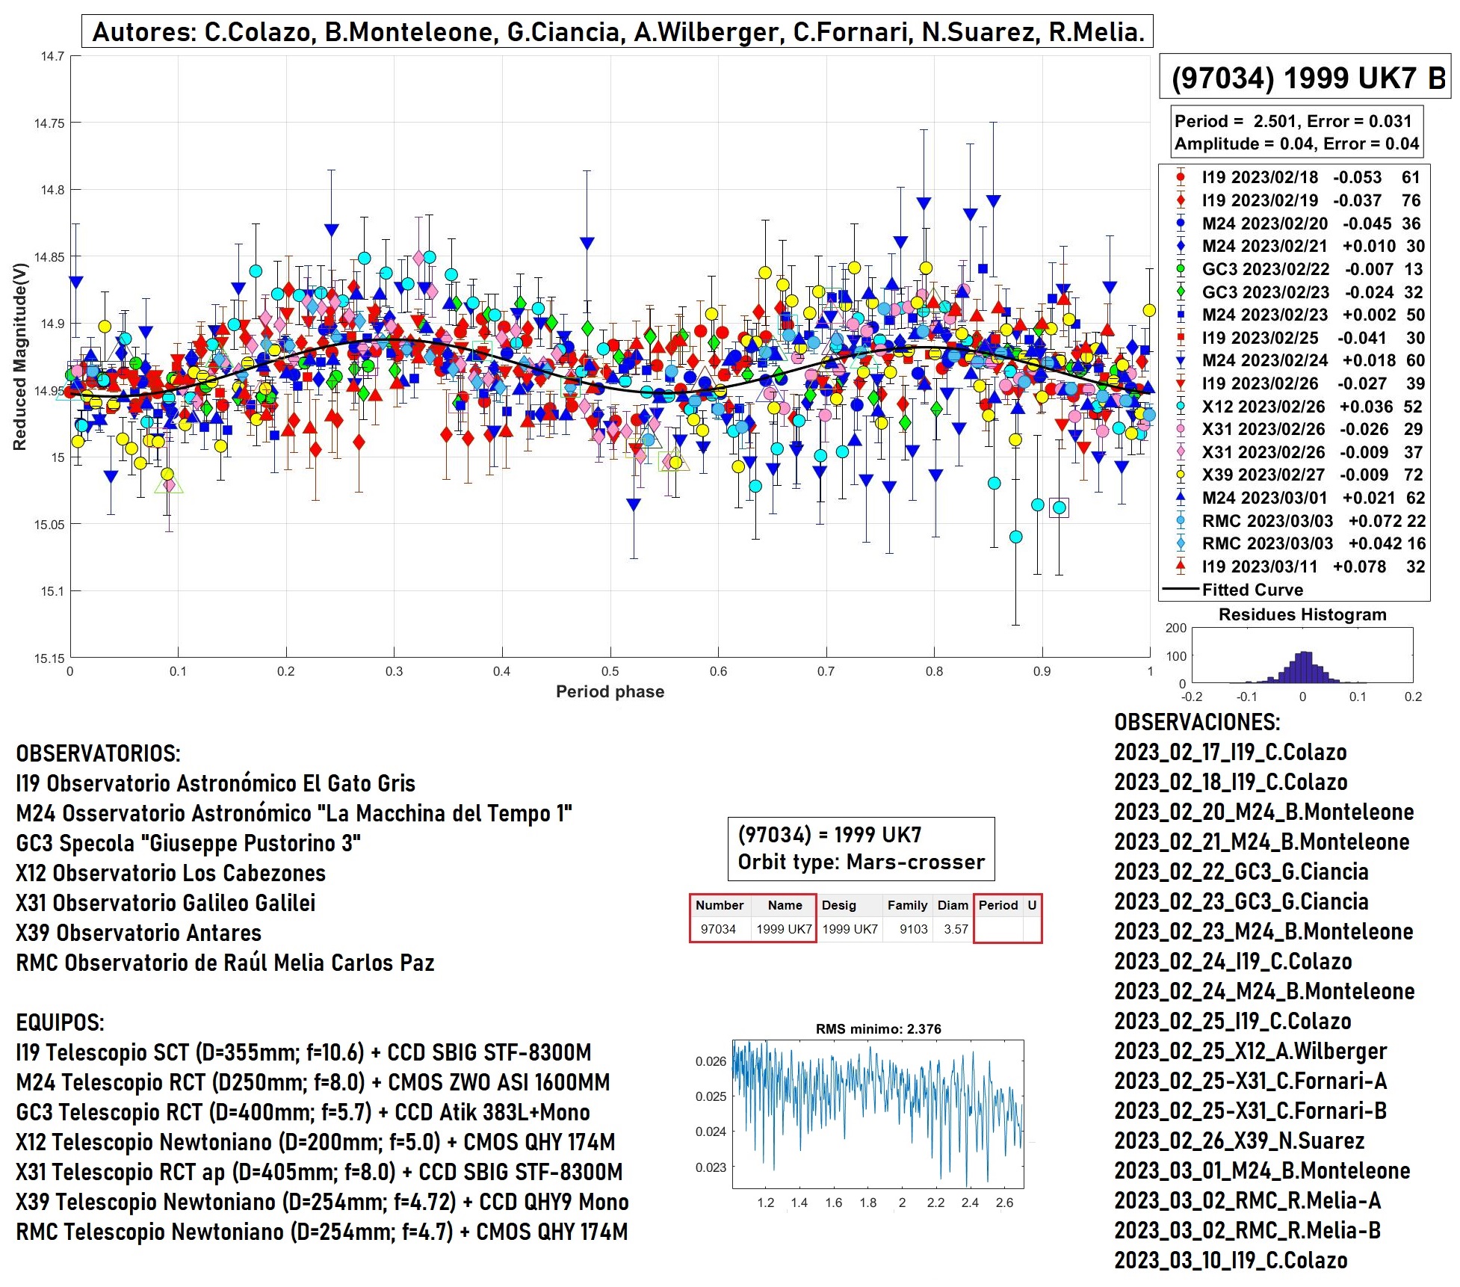Click the authors title line starting 'Autores: C.Colazo'

click(617, 31)
